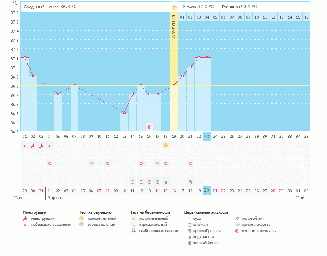Click the heart icon on cycle day 04
Image resolution: width=327 pixels, height=256 pixels.
pyautogui.click(x=50, y=164)
